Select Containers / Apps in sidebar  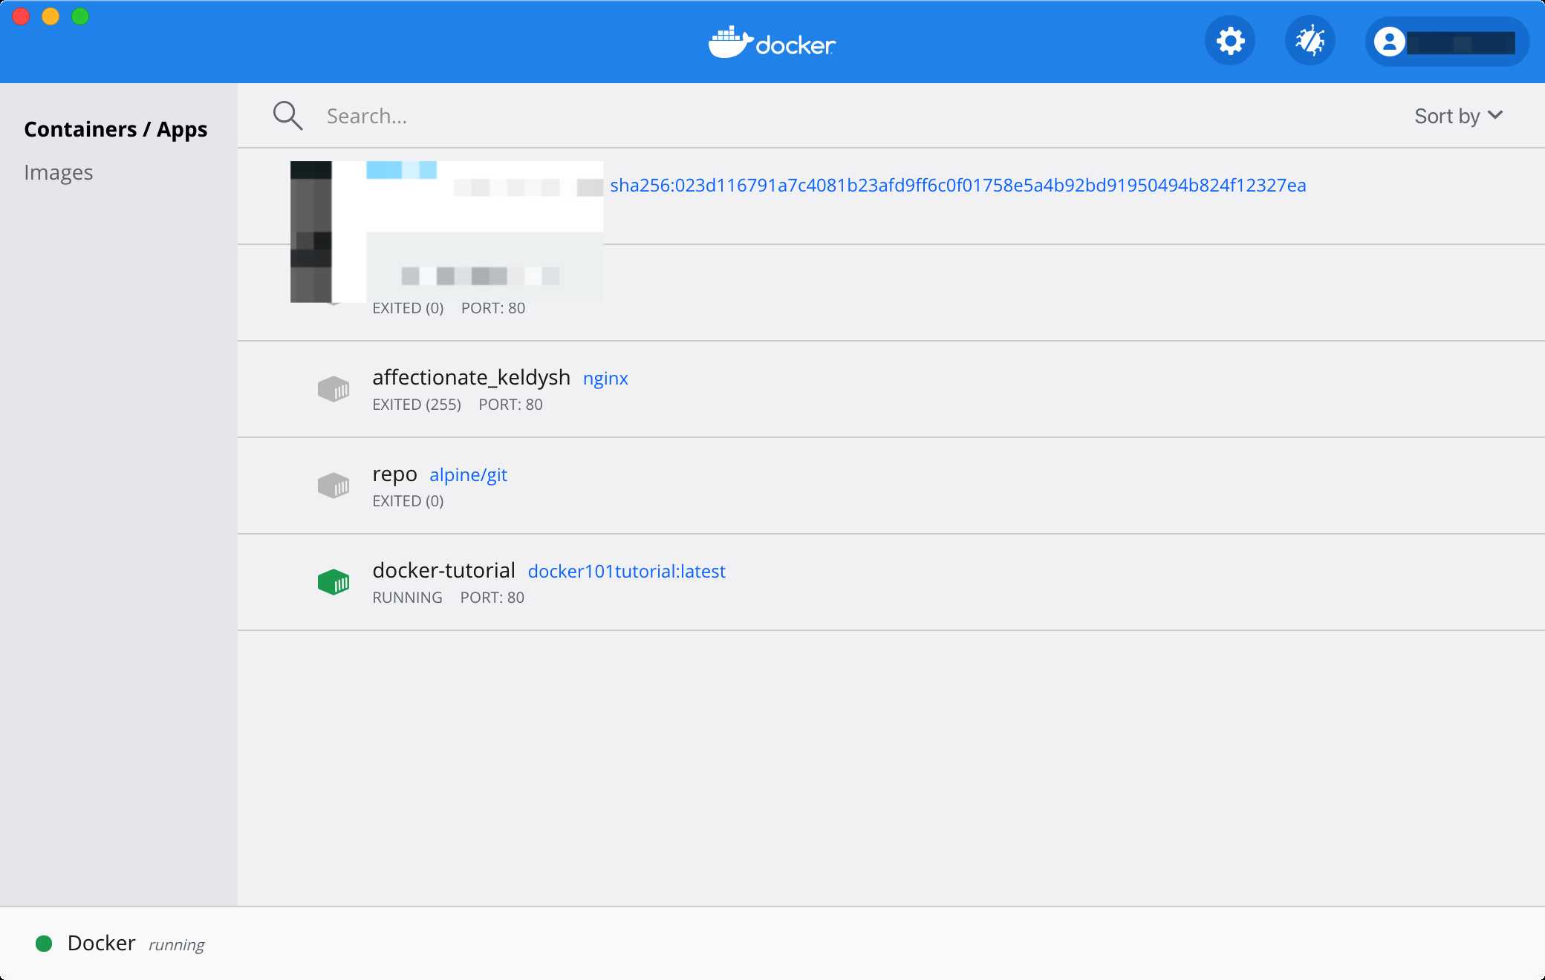(116, 129)
